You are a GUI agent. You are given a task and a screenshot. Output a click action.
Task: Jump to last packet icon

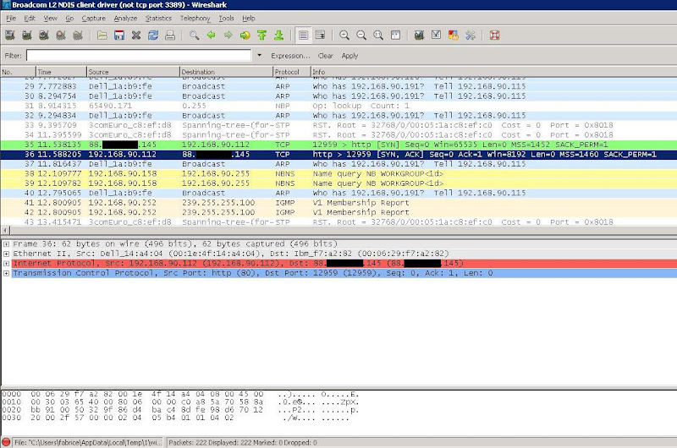(x=279, y=36)
